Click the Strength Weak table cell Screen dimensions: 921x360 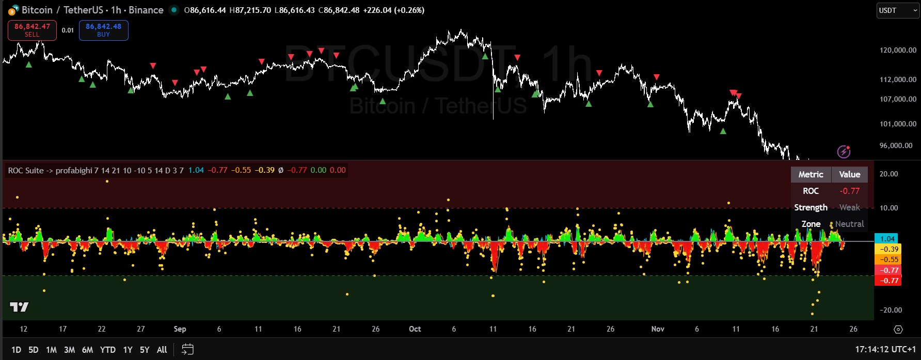coord(849,207)
